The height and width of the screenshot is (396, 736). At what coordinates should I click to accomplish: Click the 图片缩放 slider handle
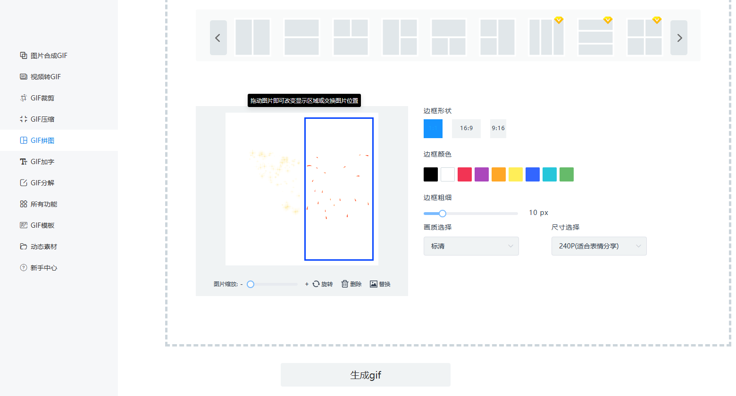251,284
